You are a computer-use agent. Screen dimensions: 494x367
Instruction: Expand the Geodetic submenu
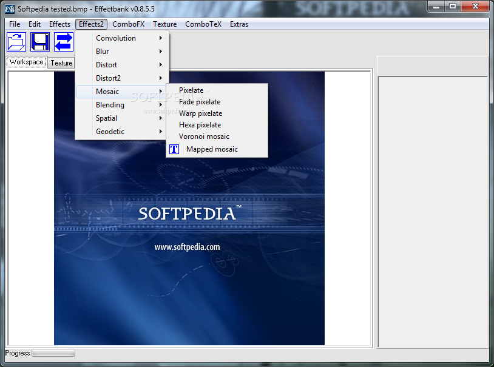point(122,132)
